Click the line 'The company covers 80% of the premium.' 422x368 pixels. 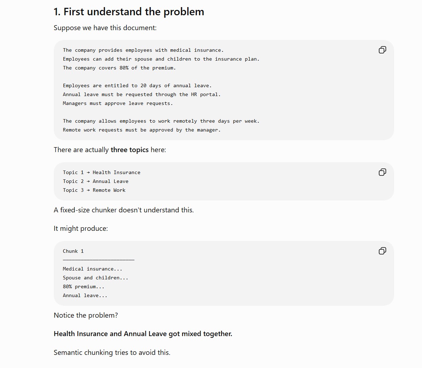coord(119,68)
